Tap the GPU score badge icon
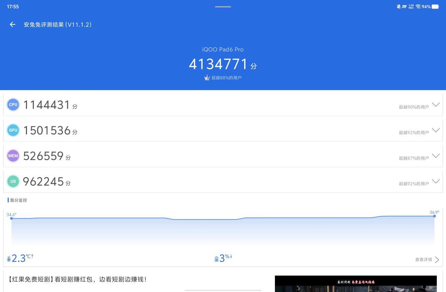Screen dimensions: 446x292 click(13, 130)
